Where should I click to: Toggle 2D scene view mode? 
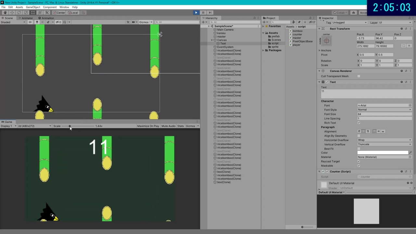pyautogui.click(x=30, y=22)
